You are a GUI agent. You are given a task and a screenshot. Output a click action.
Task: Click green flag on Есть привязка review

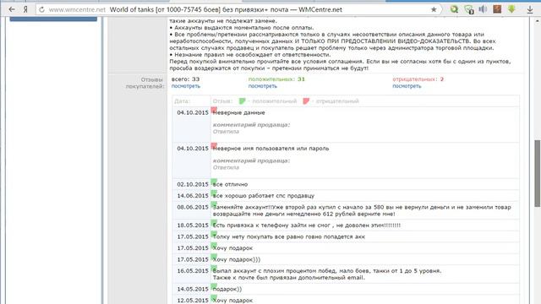pos(214,222)
